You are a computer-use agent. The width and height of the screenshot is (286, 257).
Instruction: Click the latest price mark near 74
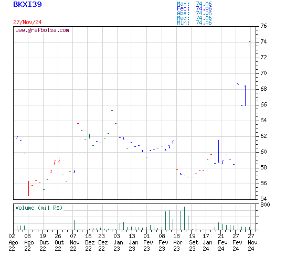pyautogui.click(x=249, y=42)
